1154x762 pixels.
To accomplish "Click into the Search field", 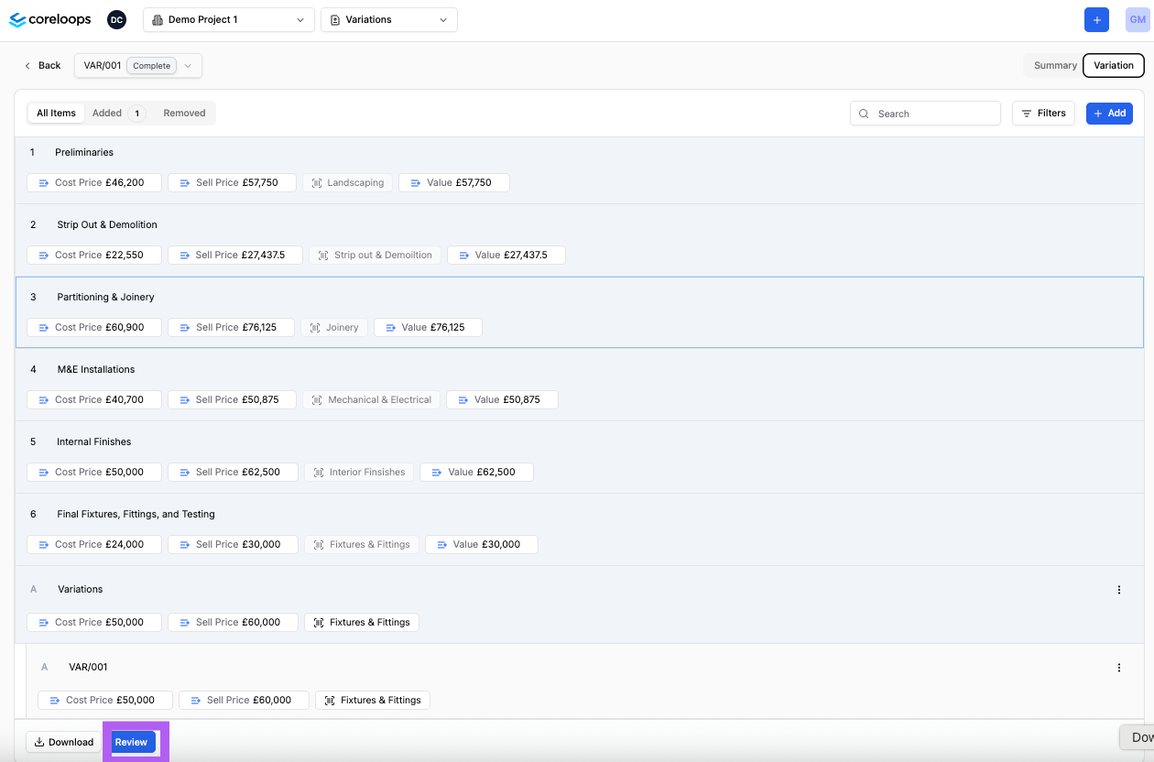I will (925, 114).
